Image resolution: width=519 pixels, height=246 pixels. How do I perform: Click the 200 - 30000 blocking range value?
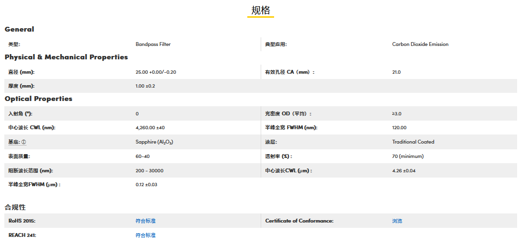click(x=149, y=170)
